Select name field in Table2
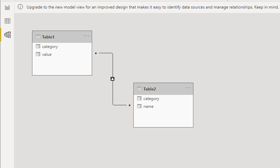The image size is (280, 168). click(x=163, y=106)
